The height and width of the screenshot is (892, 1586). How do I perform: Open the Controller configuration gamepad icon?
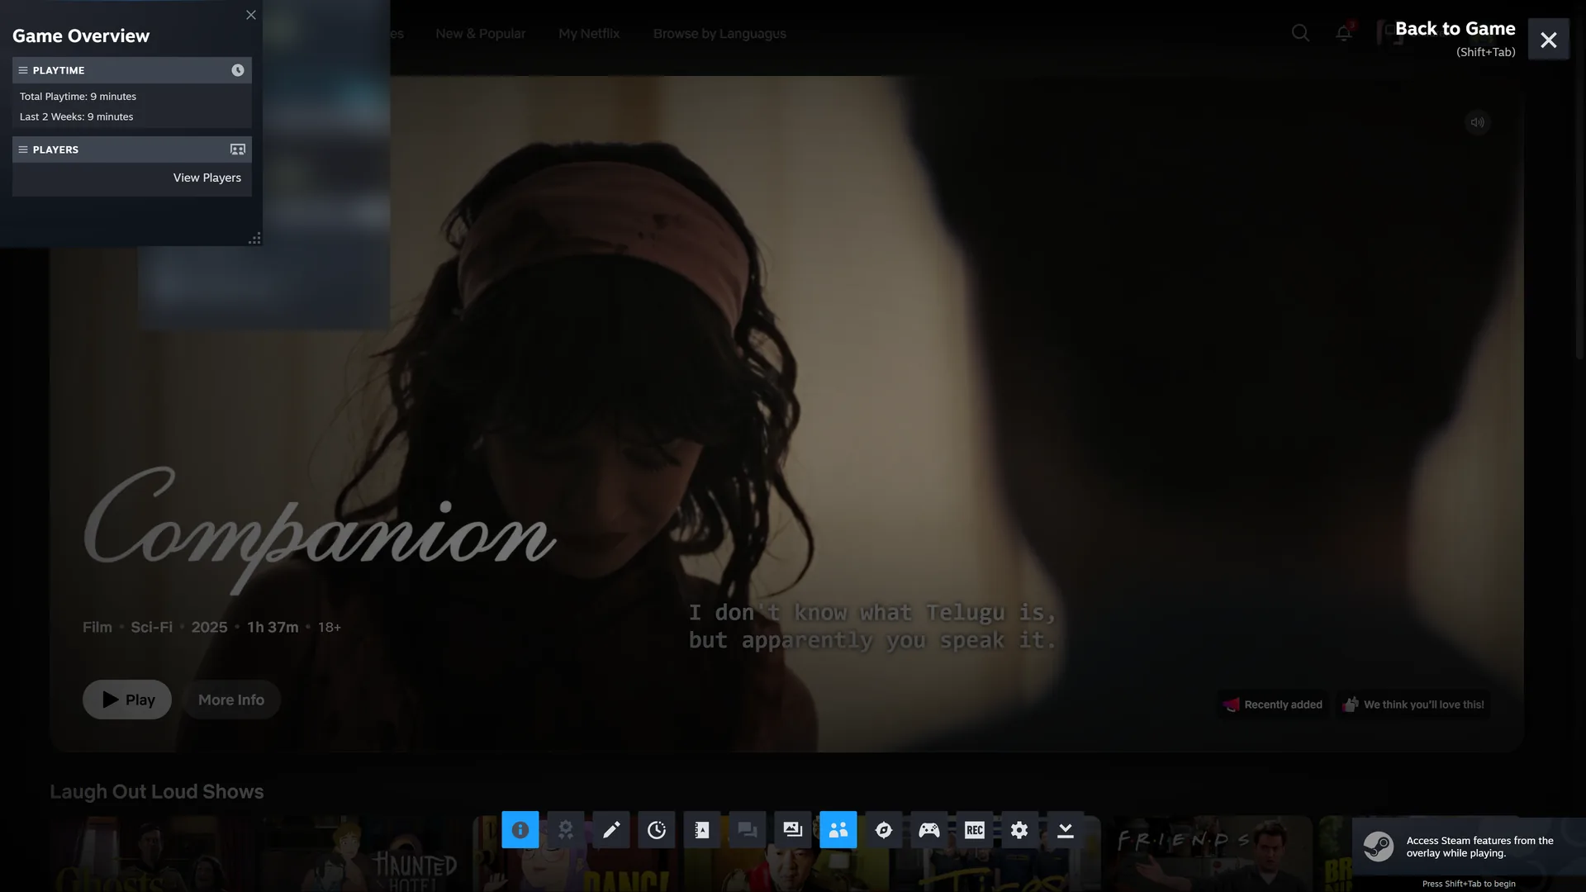(929, 830)
